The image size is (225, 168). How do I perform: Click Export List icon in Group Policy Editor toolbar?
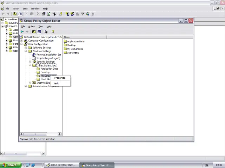pyautogui.click(x=46, y=31)
